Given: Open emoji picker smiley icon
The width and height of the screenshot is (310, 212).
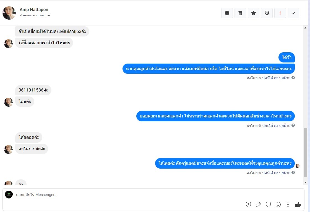Looking at the screenshot, I should click(278, 205).
